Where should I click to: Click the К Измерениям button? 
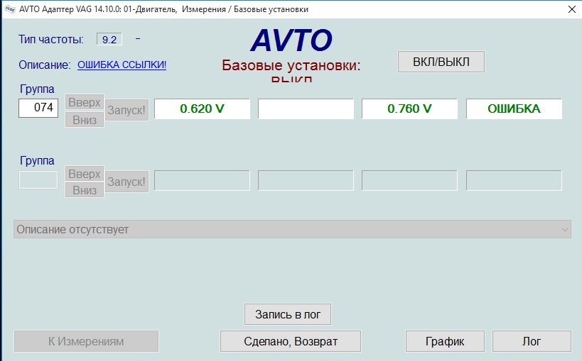click(x=86, y=341)
